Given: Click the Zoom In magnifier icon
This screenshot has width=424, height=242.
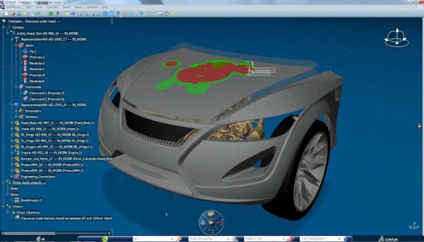Looking at the screenshot, I should 86,13.
